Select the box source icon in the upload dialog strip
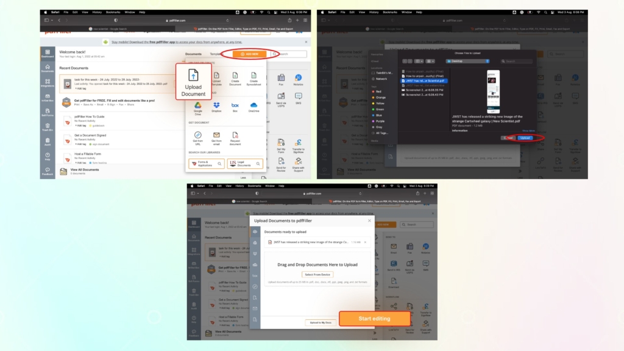This screenshot has width=624, height=351. click(x=255, y=275)
